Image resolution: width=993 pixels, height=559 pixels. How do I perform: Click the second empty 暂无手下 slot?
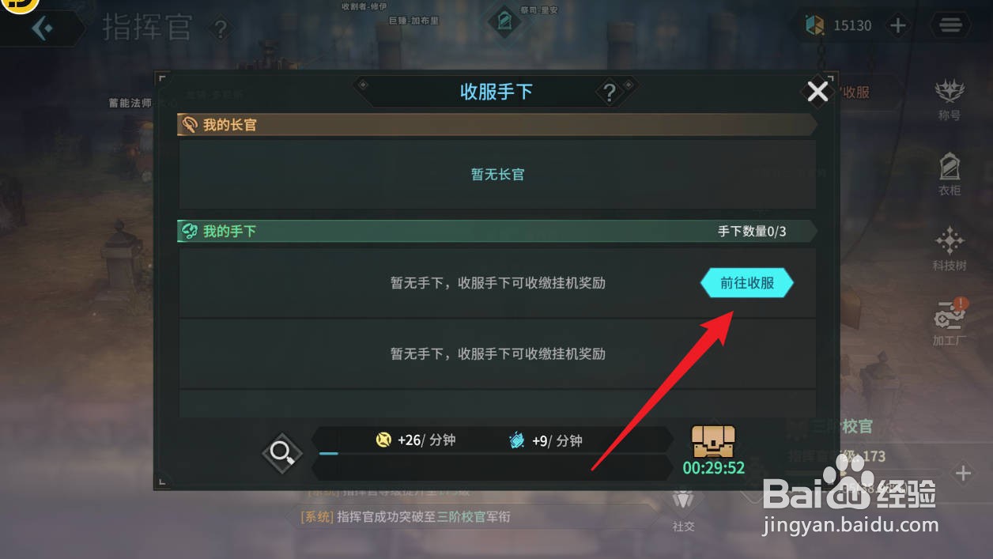coord(497,353)
